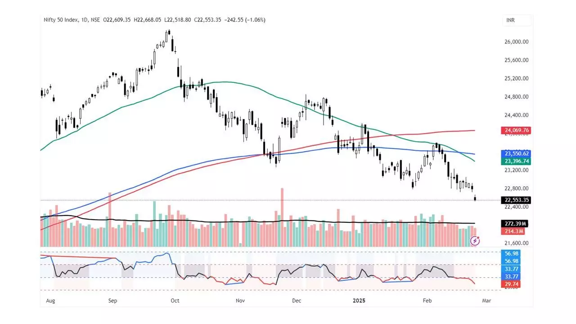Click the 25,200.00 price axis label

(x=517, y=79)
